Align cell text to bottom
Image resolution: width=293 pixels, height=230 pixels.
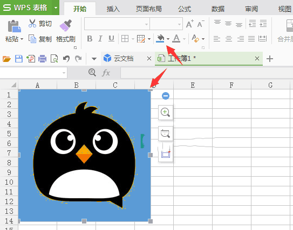point(239,24)
